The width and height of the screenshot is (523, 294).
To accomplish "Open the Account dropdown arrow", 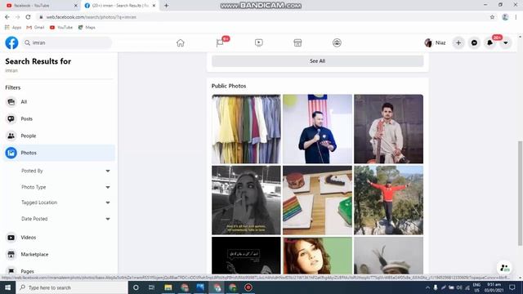I will coord(506,42).
